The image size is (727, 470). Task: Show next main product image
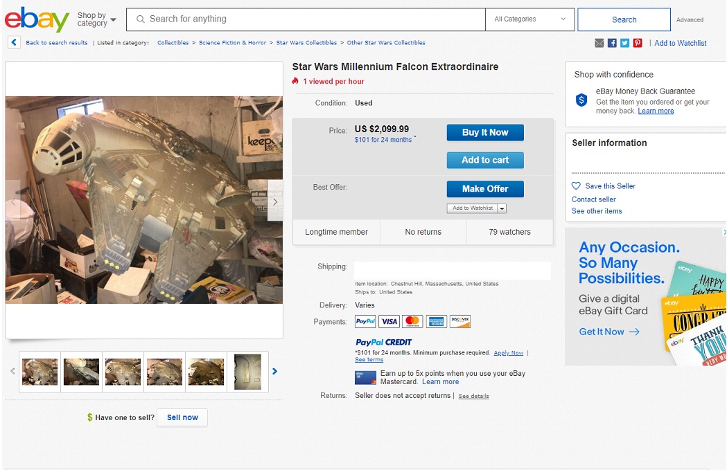(x=275, y=201)
